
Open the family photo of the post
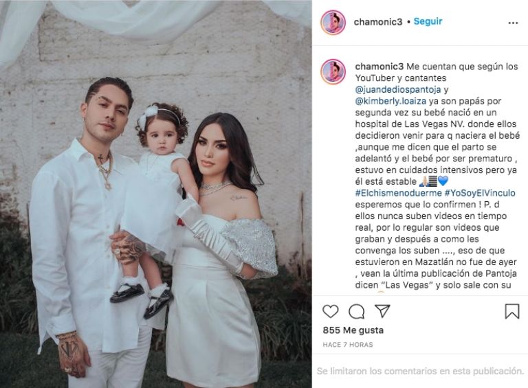156,194
